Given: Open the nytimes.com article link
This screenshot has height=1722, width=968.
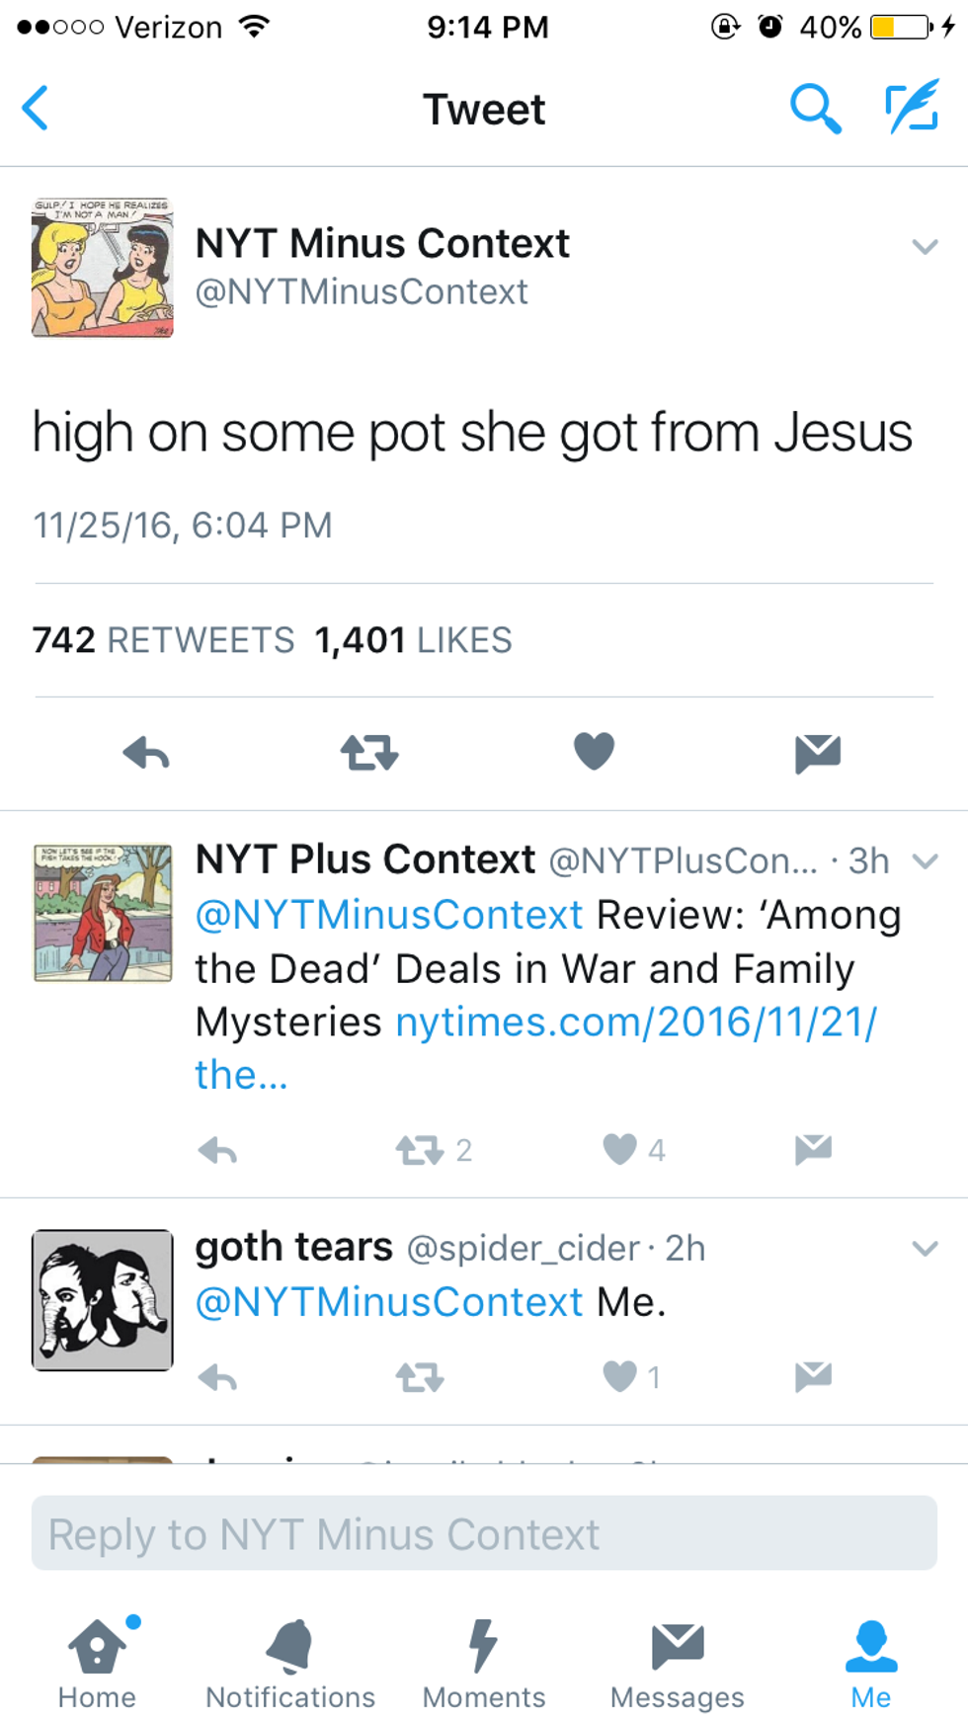Looking at the screenshot, I should click(635, 1023).
